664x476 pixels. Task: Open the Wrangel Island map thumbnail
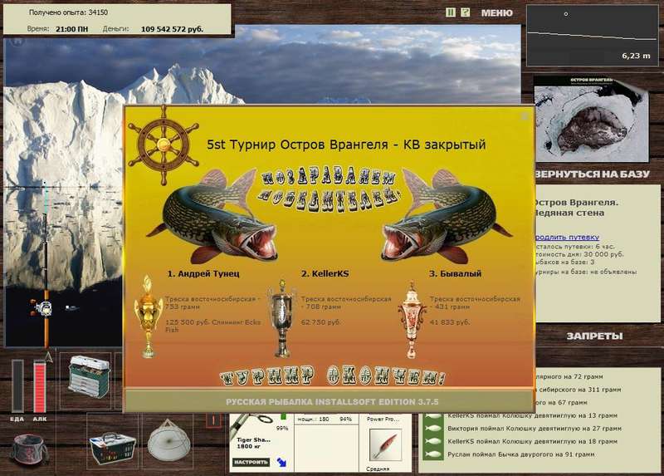pos(591,119)
